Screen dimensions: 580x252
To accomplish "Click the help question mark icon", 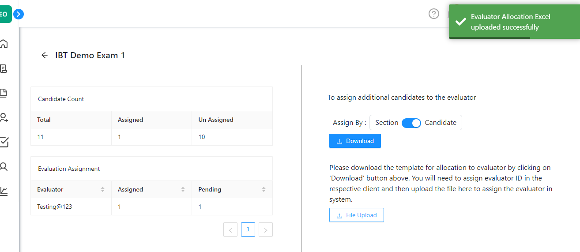I will point(434,14).
